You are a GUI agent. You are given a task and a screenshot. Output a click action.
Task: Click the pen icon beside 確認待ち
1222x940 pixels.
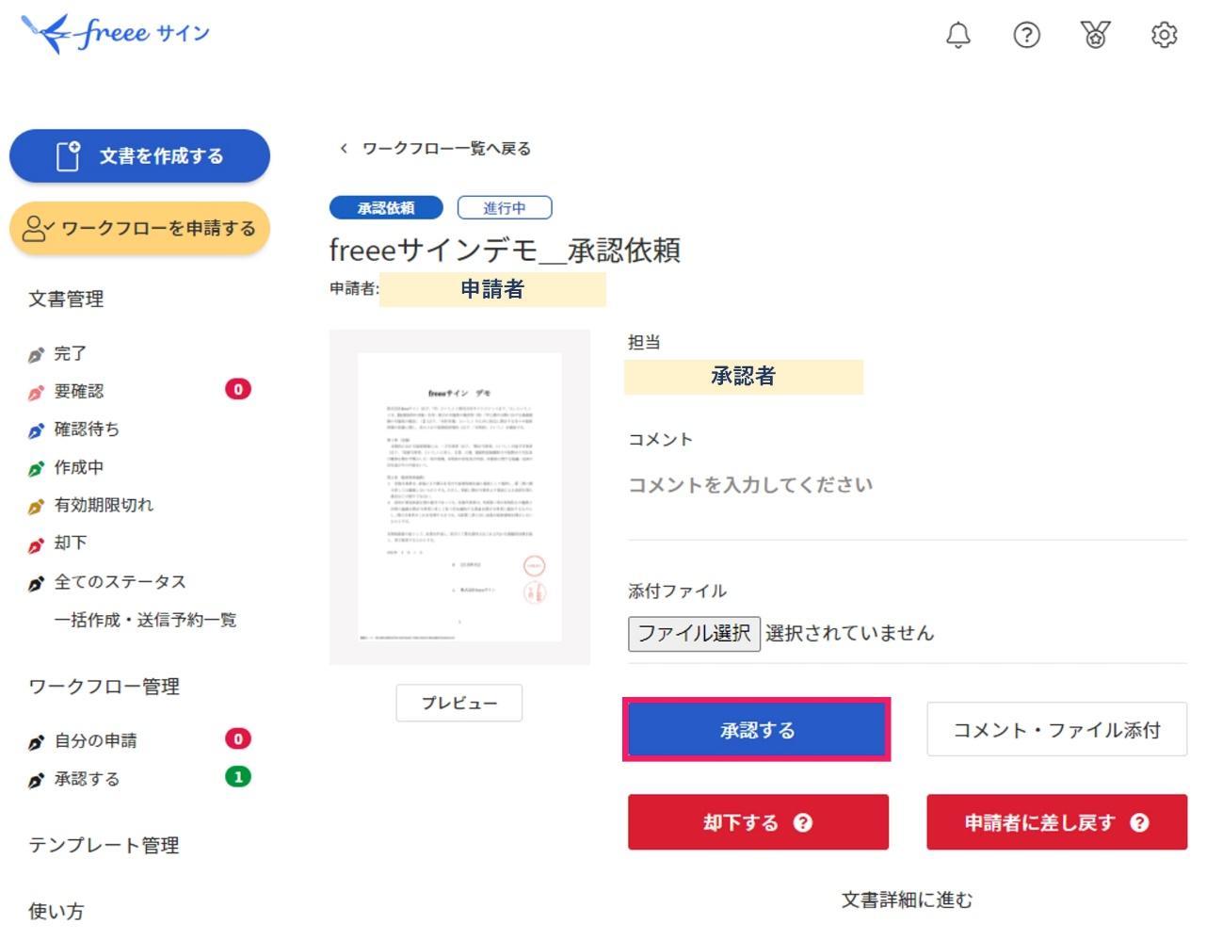pyautogui.click(x=36, y=430)
